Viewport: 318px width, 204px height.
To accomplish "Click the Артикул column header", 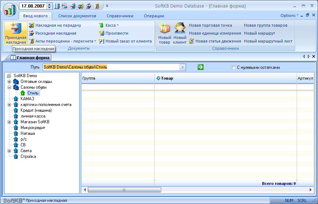I will pos(305,78).
